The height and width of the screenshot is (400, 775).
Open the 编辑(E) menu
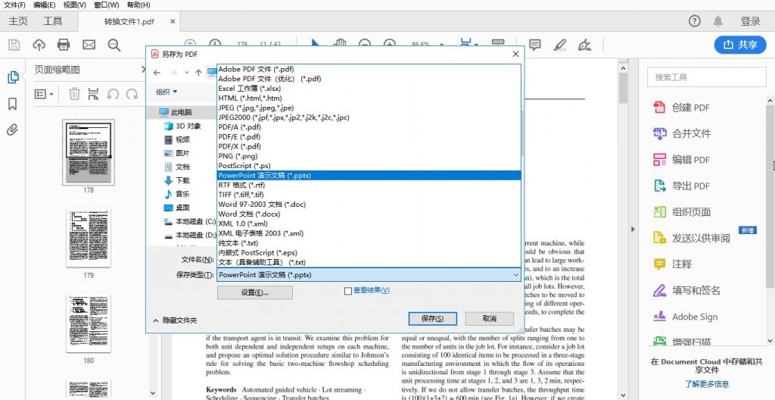[45, 5]
